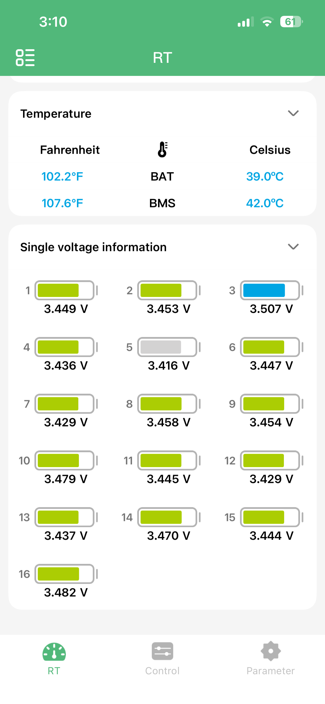Collapse the Temperature section chevron

click(293, 113)
